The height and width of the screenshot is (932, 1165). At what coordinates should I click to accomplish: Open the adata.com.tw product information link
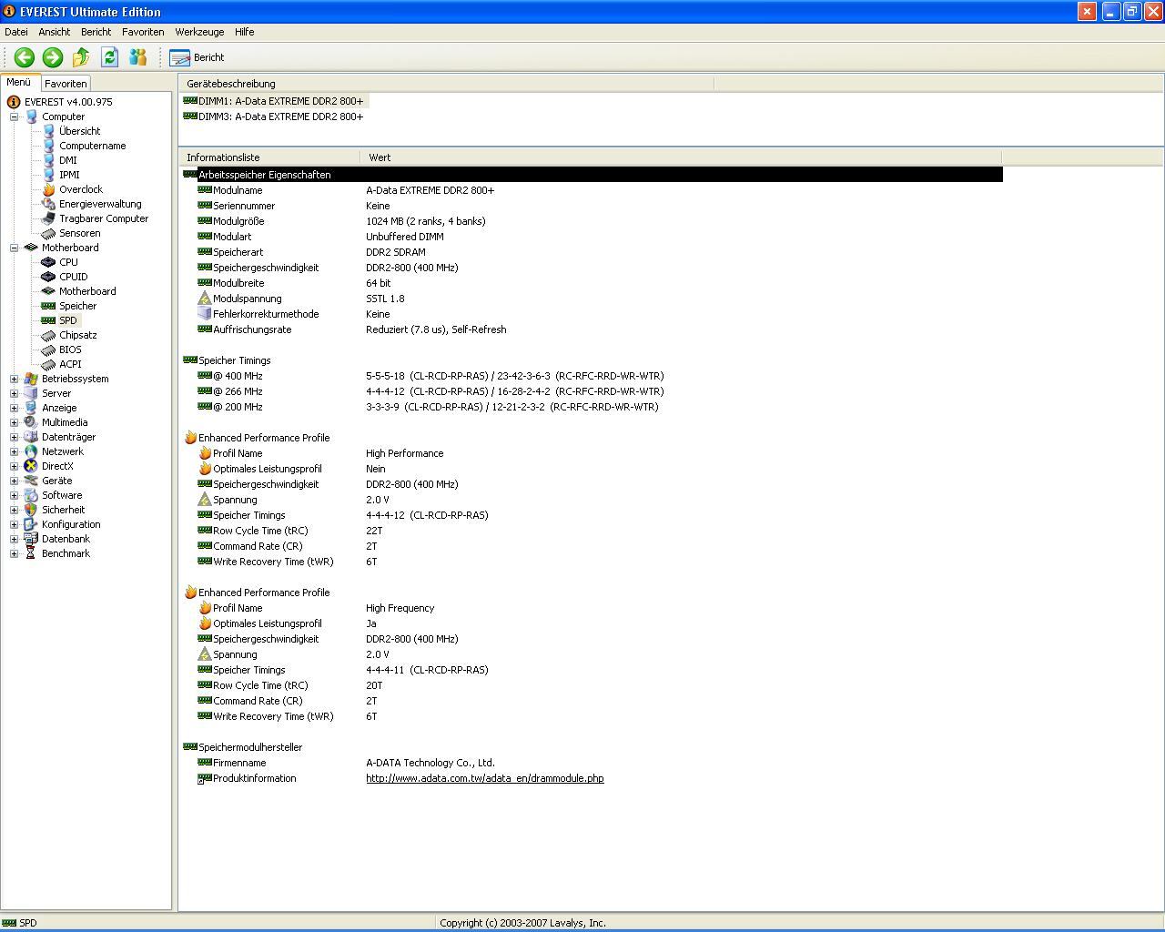click(x=484, y=778)
